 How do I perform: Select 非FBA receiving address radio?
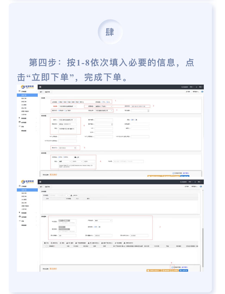tap(64, 157)
